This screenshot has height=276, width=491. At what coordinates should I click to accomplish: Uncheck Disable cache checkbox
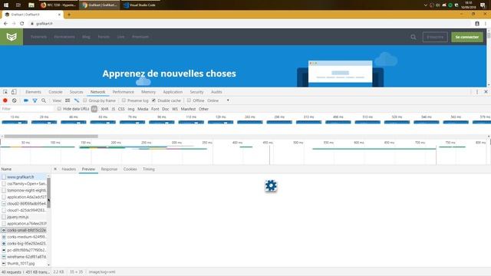point(153,100)
